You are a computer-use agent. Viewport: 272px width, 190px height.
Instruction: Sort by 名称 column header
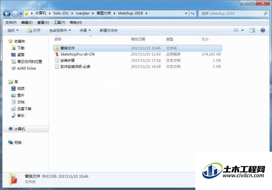(58, 39)
